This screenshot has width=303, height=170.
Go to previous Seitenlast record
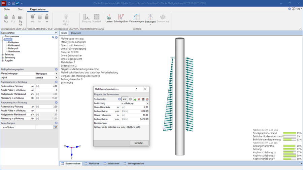[119, 99]
